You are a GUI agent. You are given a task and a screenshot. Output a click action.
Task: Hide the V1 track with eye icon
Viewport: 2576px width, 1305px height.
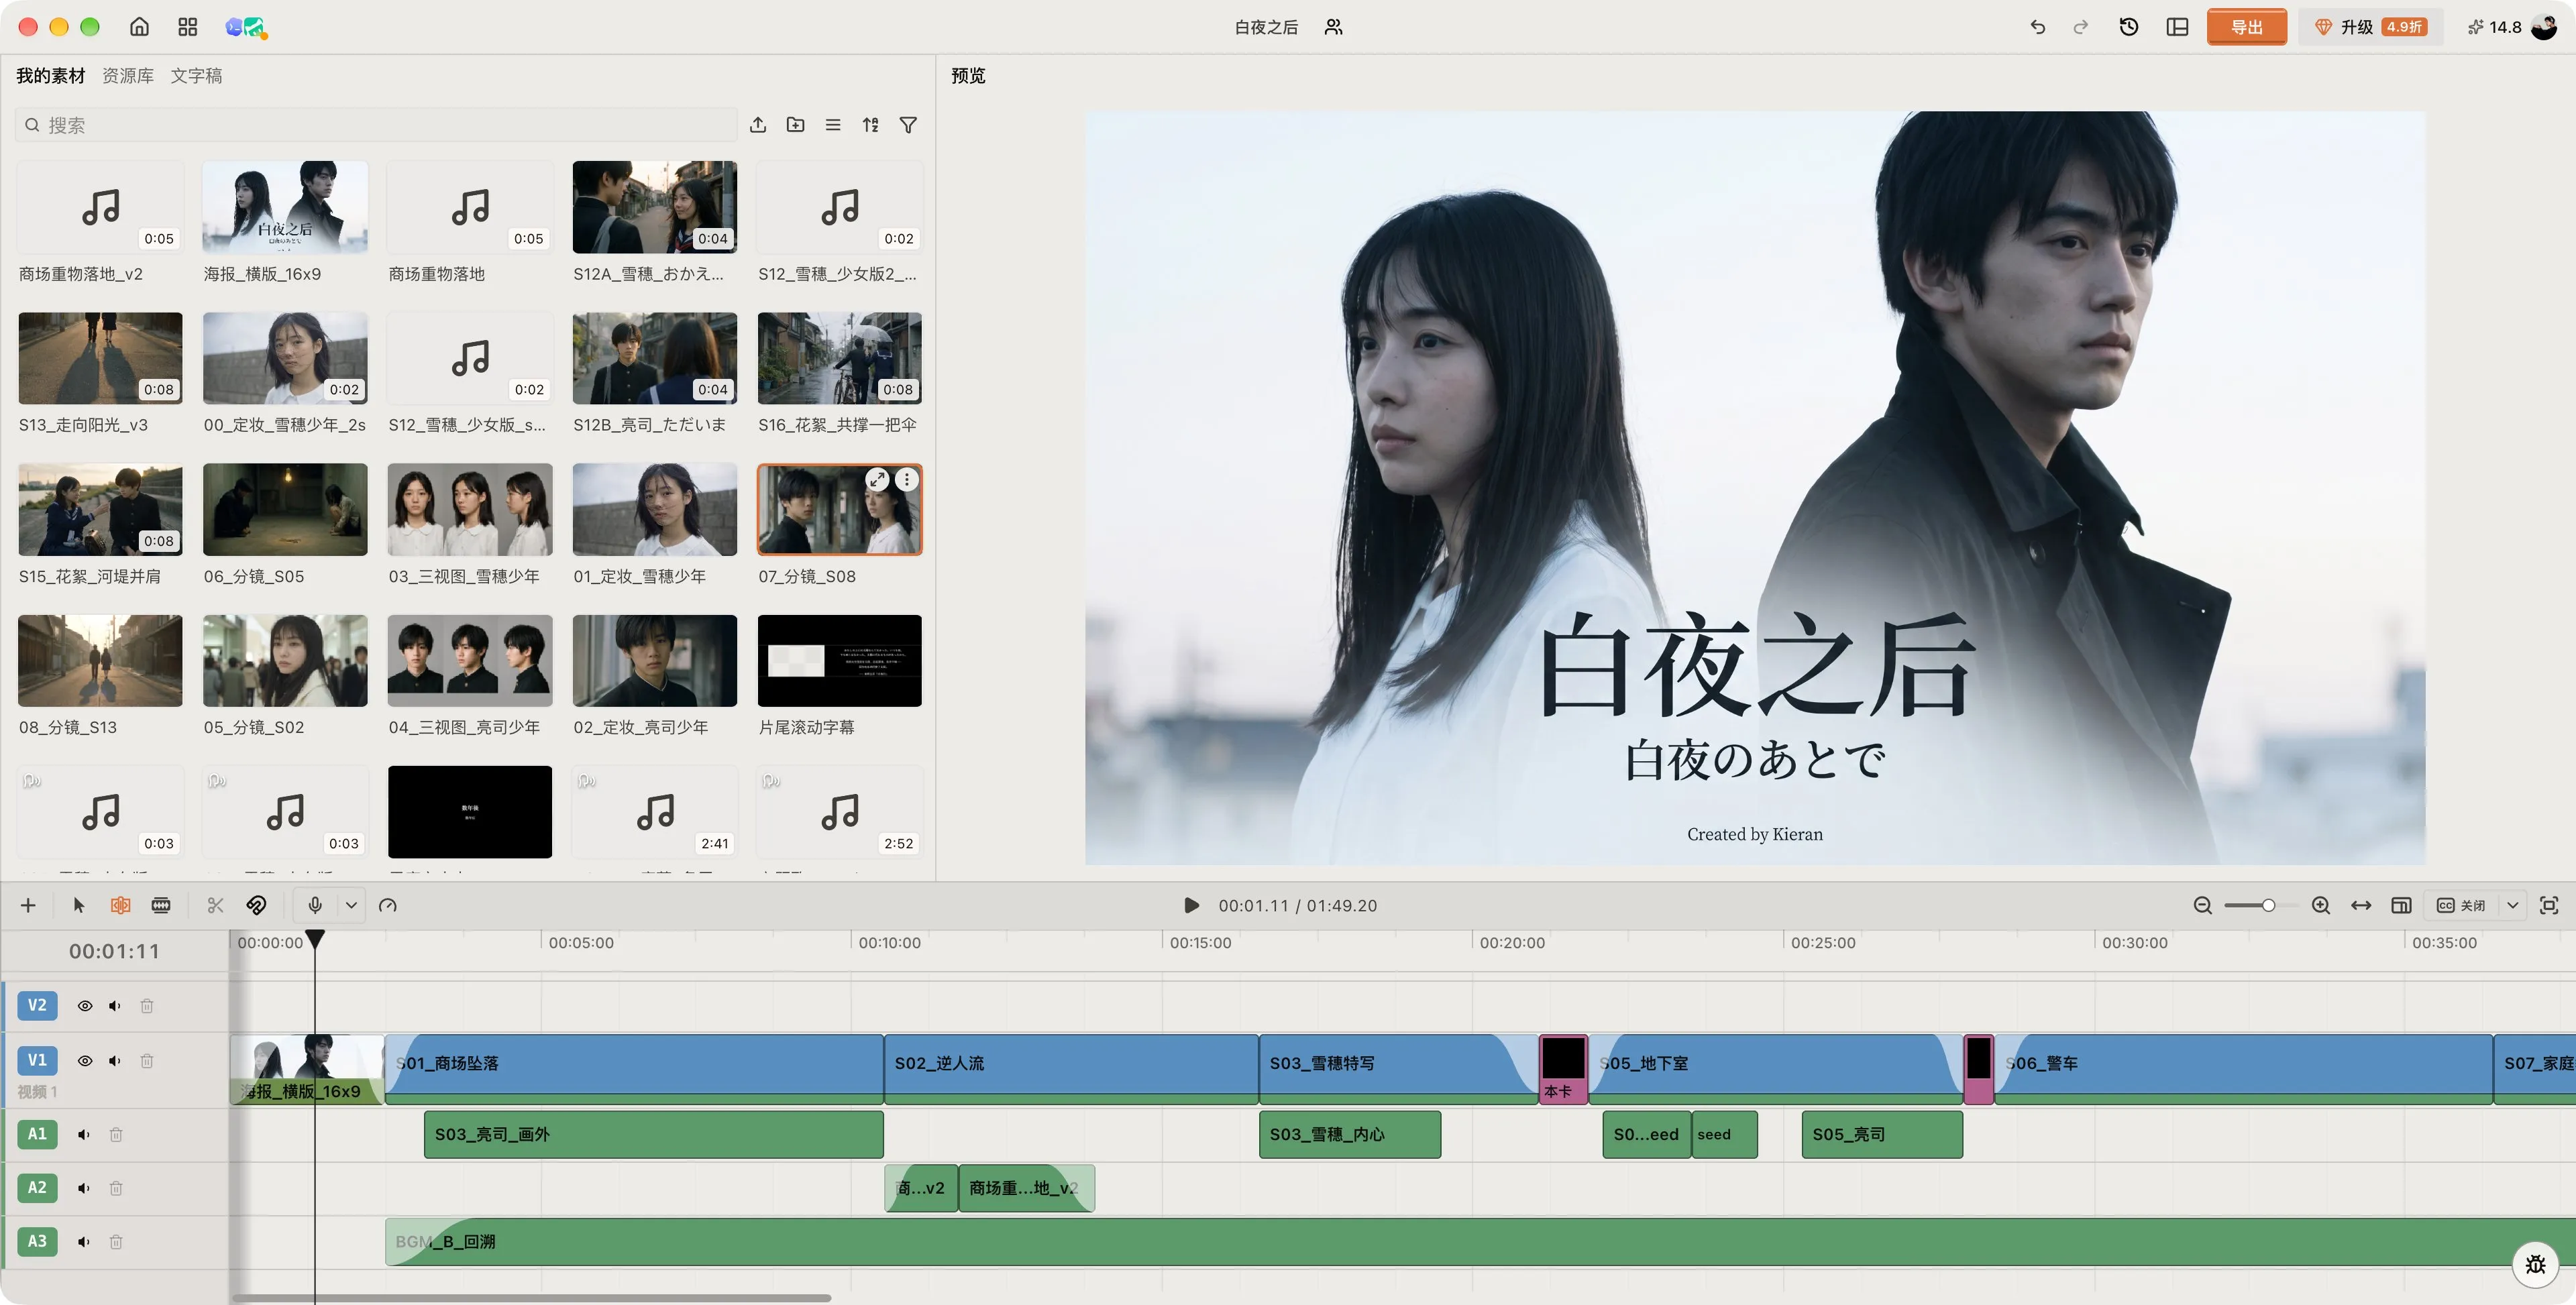(85, 1061)
